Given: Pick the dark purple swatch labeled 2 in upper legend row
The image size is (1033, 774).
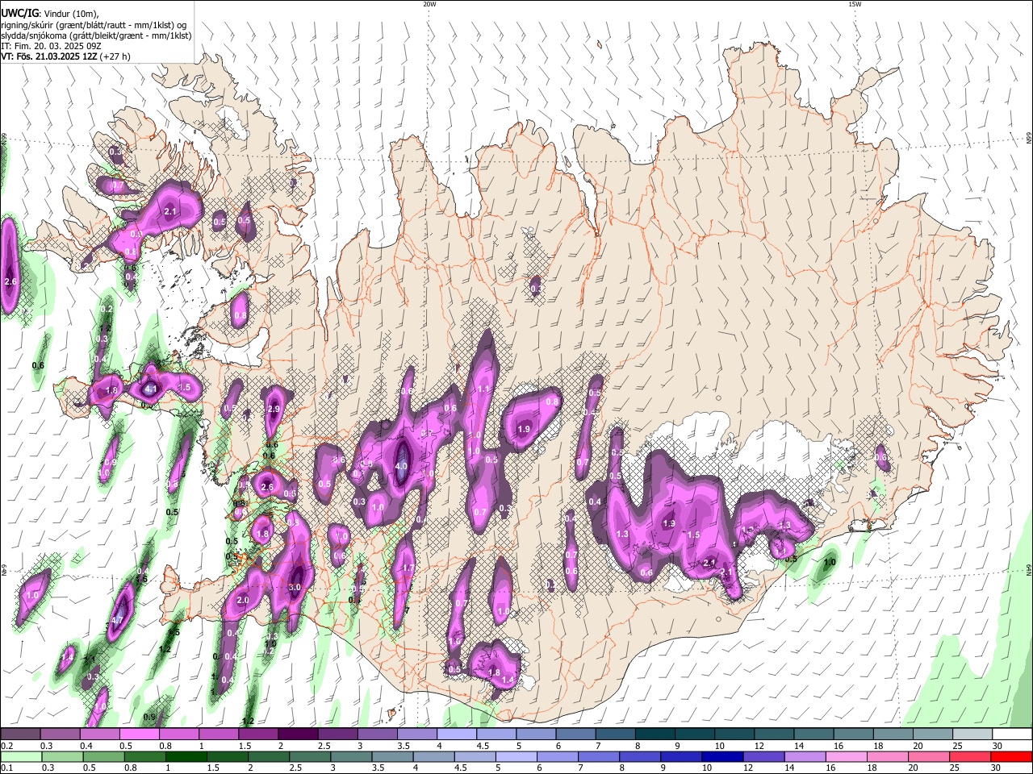Looking at the screenshot, I should 299,734.
